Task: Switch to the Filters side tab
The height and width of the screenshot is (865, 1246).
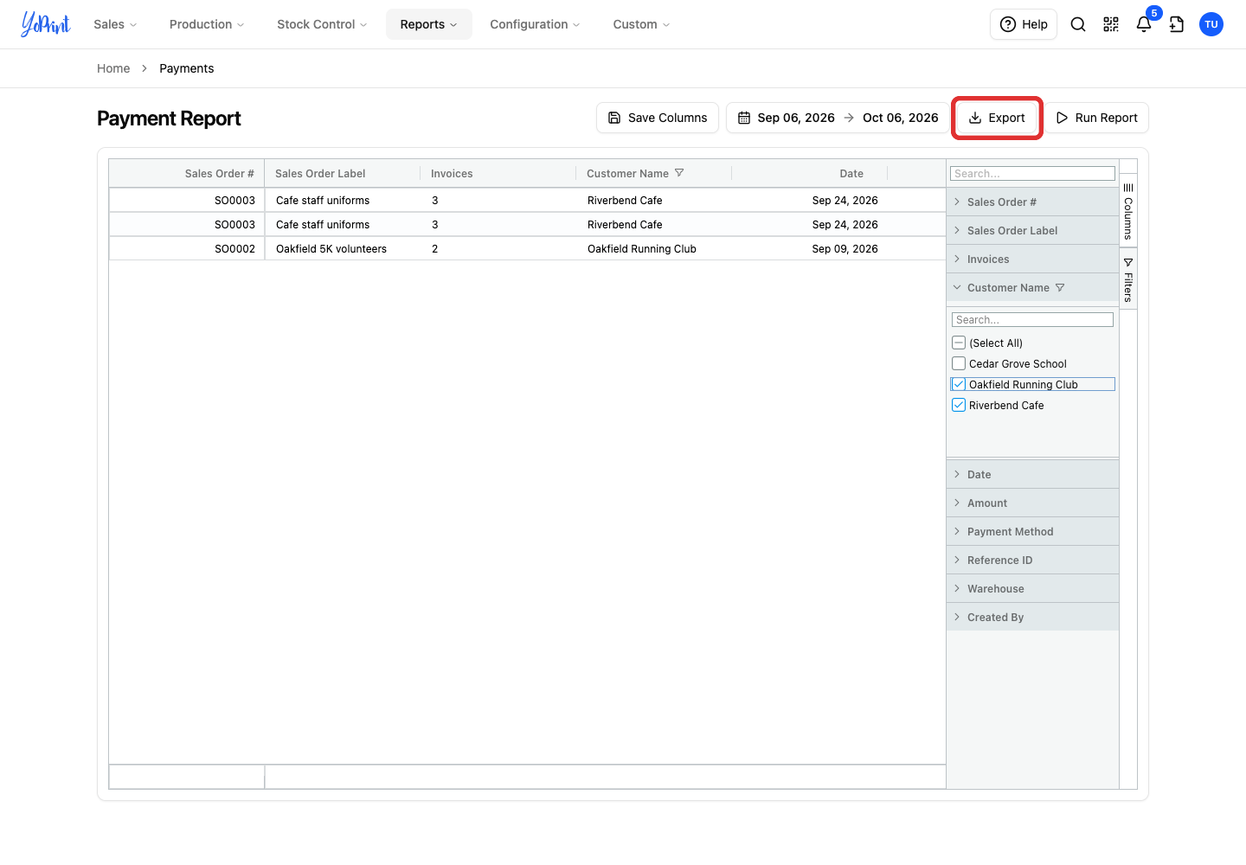Action: [x=1128, y=279]
